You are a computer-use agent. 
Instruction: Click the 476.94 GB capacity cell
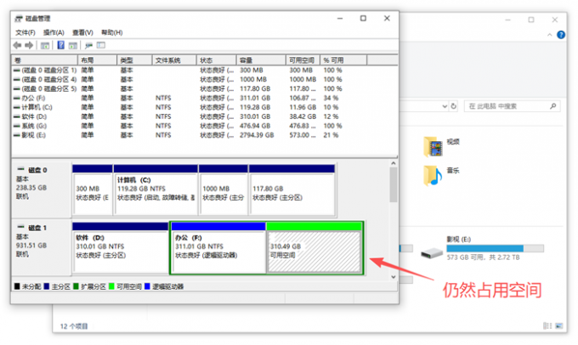click(255, 126)
